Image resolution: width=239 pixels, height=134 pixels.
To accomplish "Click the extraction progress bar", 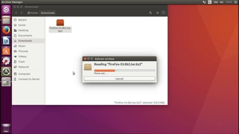I will click(x=125, y=70).
